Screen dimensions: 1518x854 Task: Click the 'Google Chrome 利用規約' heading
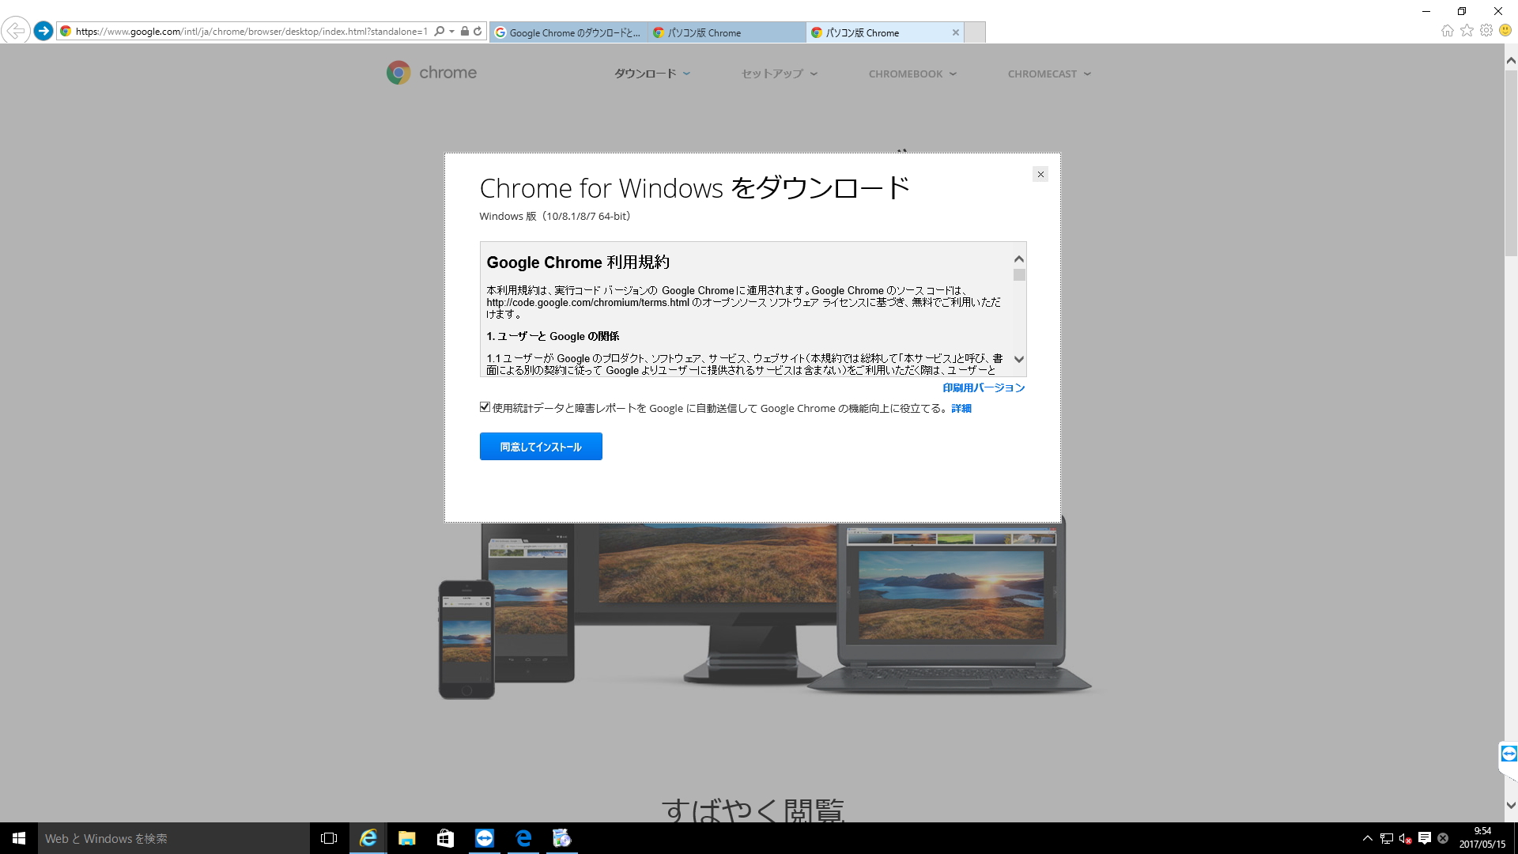[x=578, y=263]
